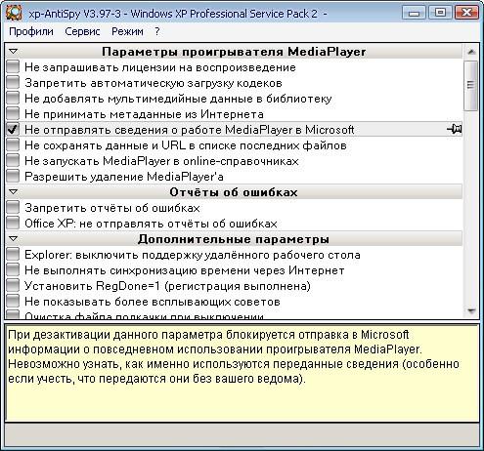Maximize the xp-AntiSpy window
484x451 pixels.
(x=440, y=13)
